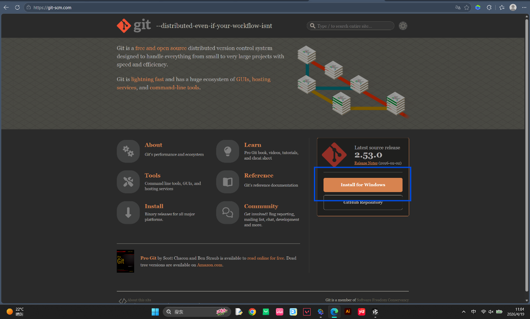Open the Community heading link
This screenshot has height=319, width=530.
click(x=261, y=206)
